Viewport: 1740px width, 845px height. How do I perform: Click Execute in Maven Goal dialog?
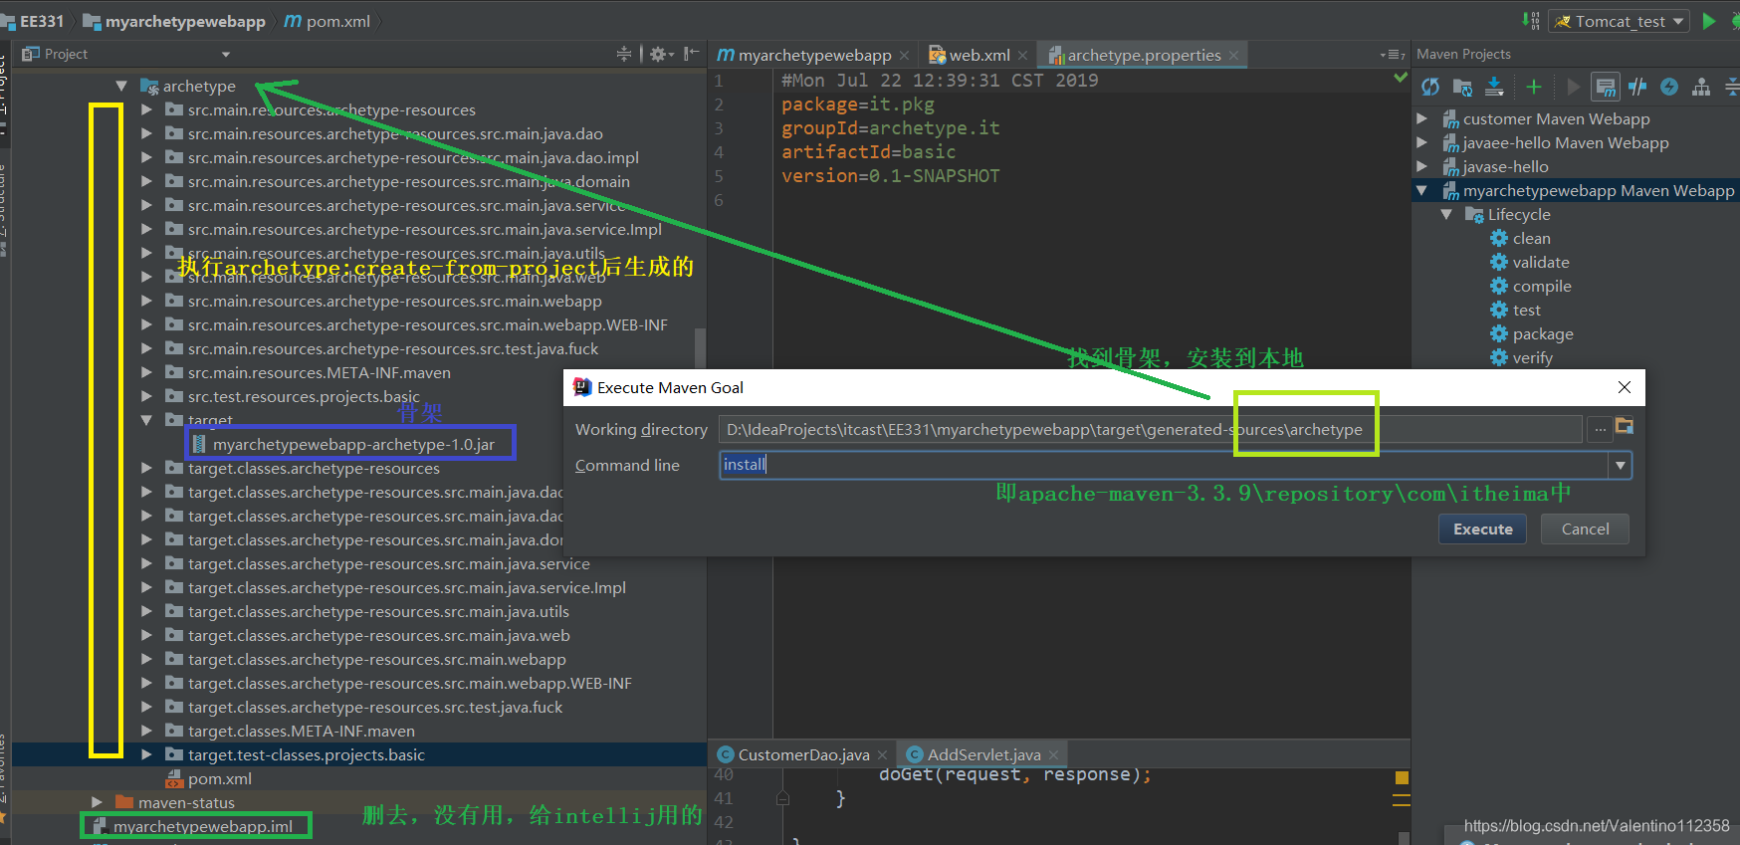(x=1482, y=529)
